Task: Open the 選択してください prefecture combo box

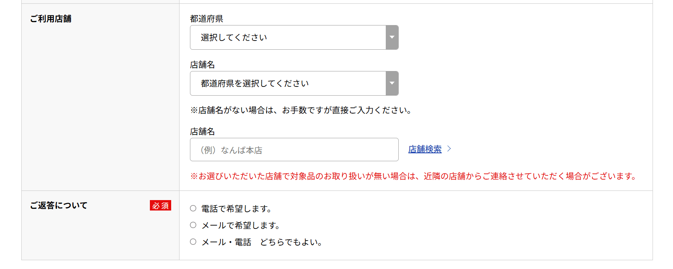Action: tap(288, 38)
